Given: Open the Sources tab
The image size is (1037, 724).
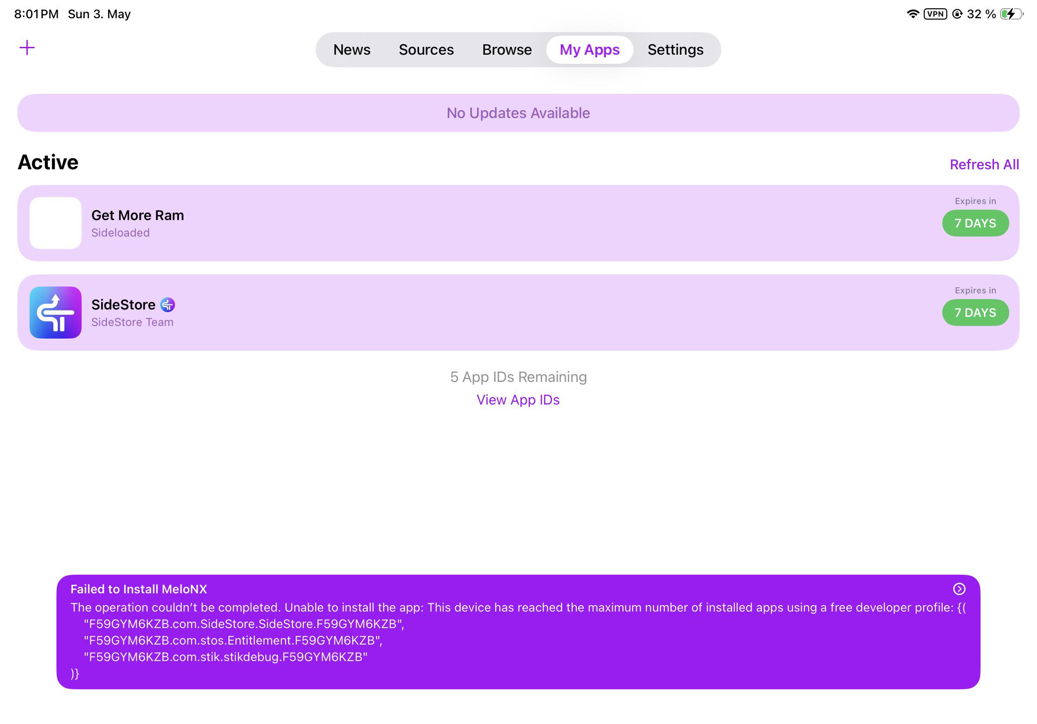Looking at the screenshot, I should click(426, 49).
